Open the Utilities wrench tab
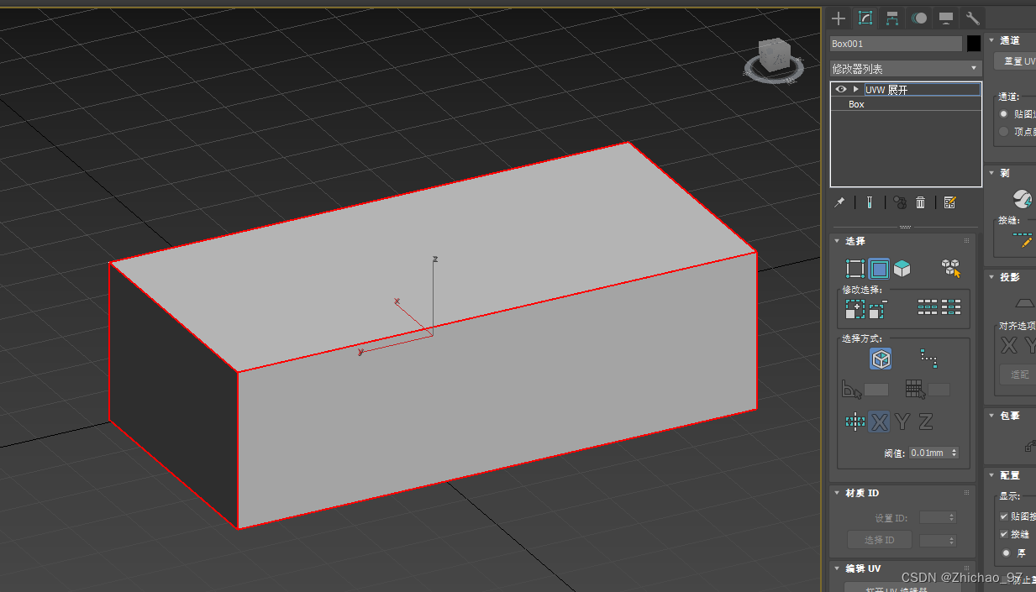 tap(973, 18)
